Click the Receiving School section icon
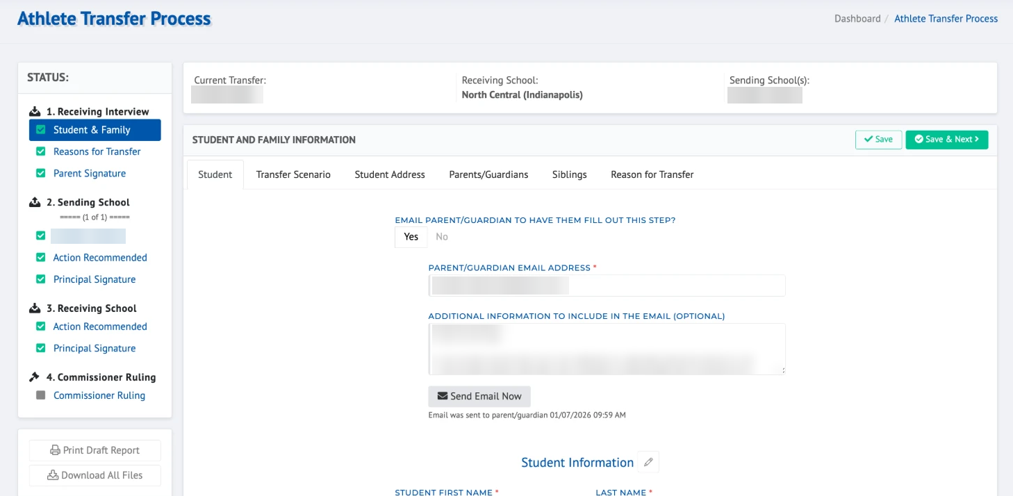Screen dimensions: 1013x496 point(35,308)
